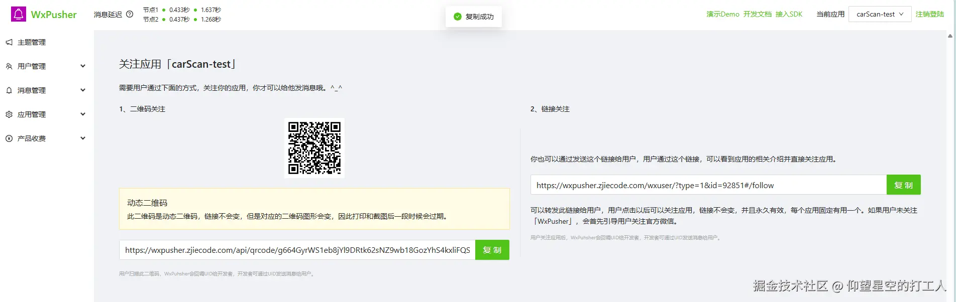Expand the 用户管理 chevron arrow
This screenshot has height=302, width=956.
(x=83, y=66)
